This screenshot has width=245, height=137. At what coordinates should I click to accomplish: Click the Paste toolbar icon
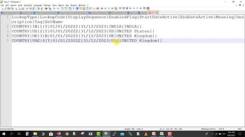tap(34, 8)
